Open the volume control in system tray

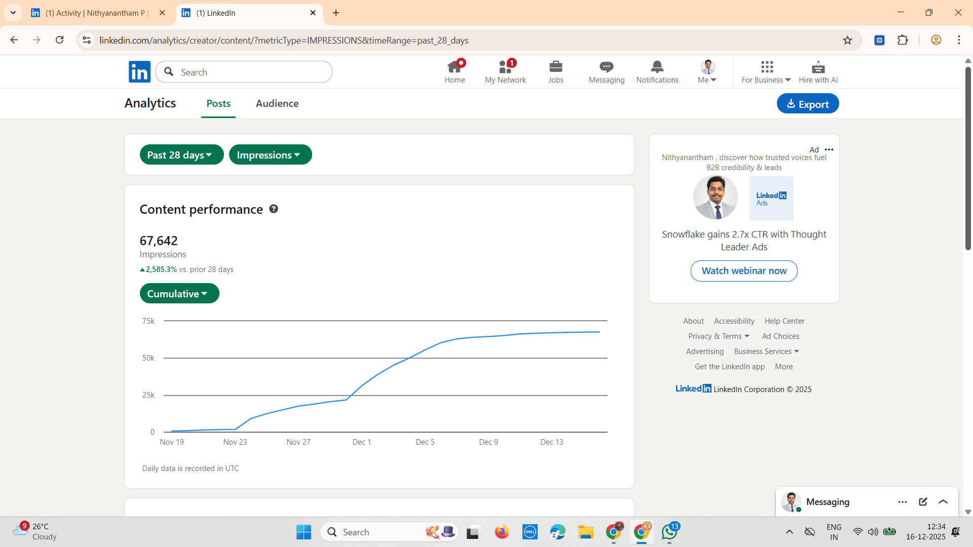873,532
